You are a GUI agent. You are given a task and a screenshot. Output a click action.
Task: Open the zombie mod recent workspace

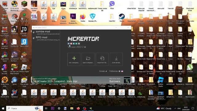point(46,32)
